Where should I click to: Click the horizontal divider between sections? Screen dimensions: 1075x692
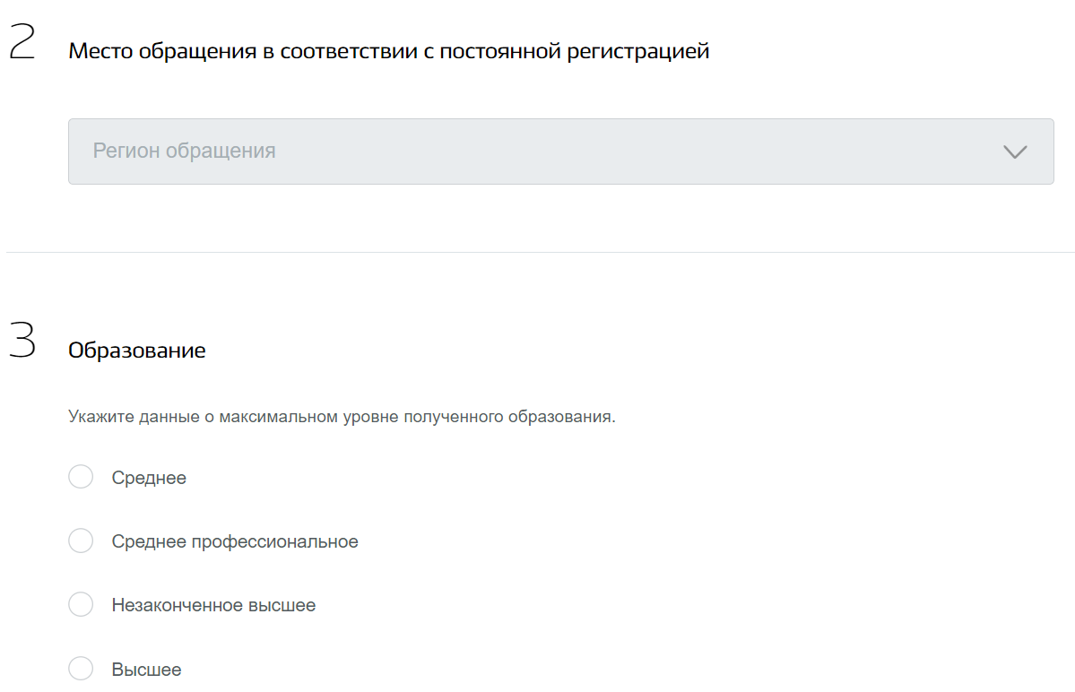pyautogui.click(x=538, y=253)
